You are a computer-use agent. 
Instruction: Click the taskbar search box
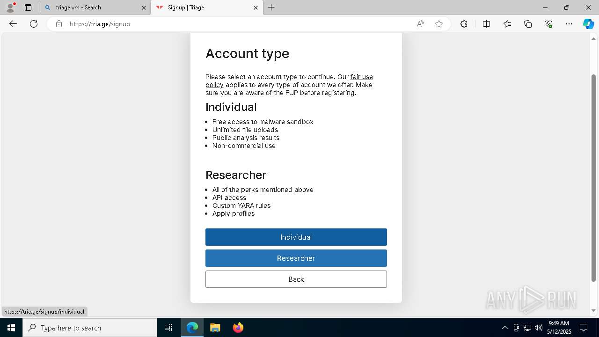90,328
